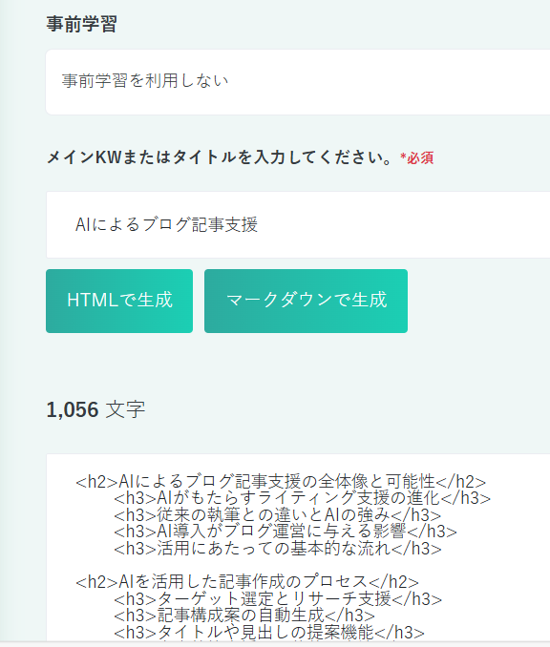The image size is (550, 647).
Task: Place cursor in ターゲット選定とリサーチ支援 line
Action: [278, 598]
